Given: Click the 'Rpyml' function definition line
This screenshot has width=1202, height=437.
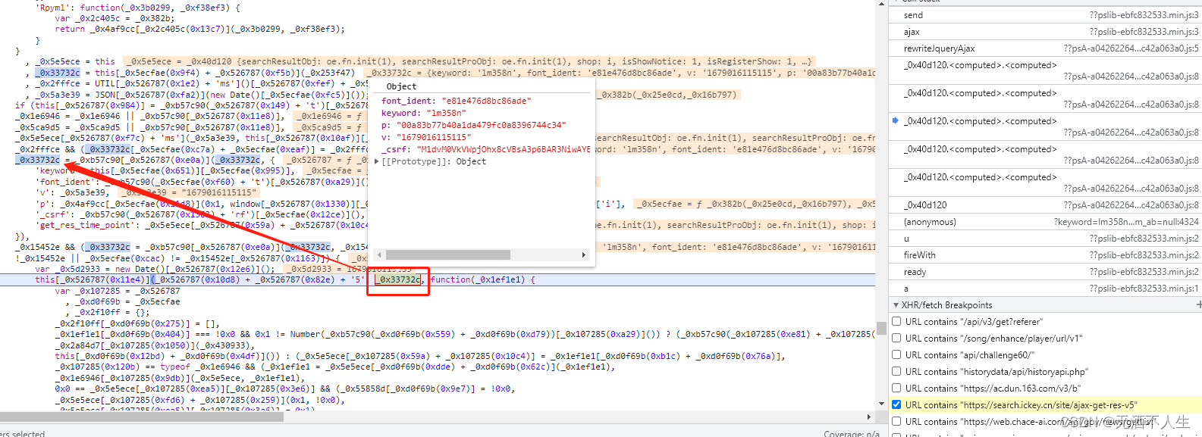Looking at the screenshot, I should coord(138,8).
